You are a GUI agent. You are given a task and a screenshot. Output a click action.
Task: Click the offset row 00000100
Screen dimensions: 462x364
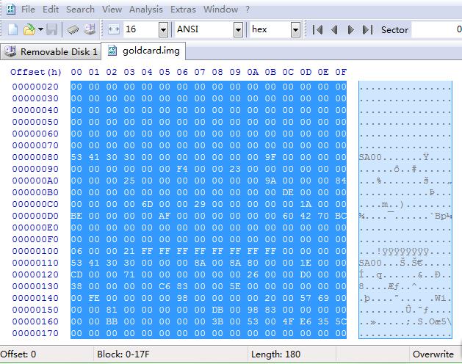[35, 251]
